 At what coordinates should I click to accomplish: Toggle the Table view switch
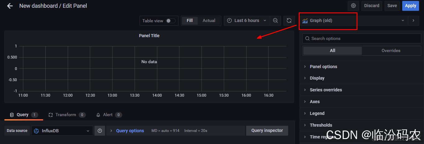170,21
